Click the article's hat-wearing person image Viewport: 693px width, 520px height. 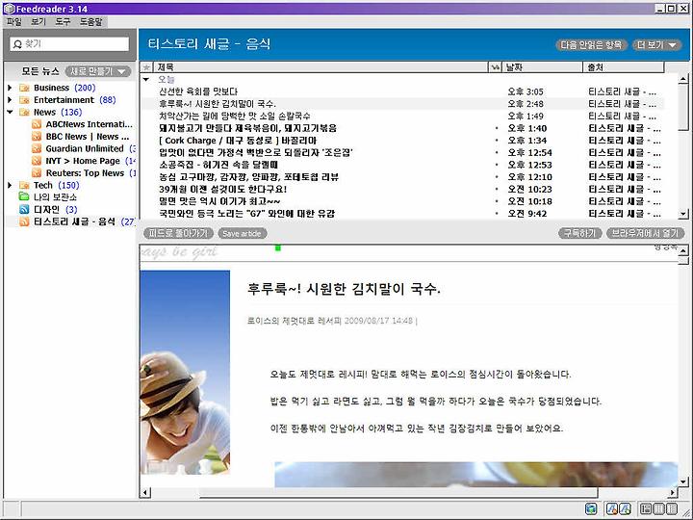pyautogui.click(x=185, y=373)
